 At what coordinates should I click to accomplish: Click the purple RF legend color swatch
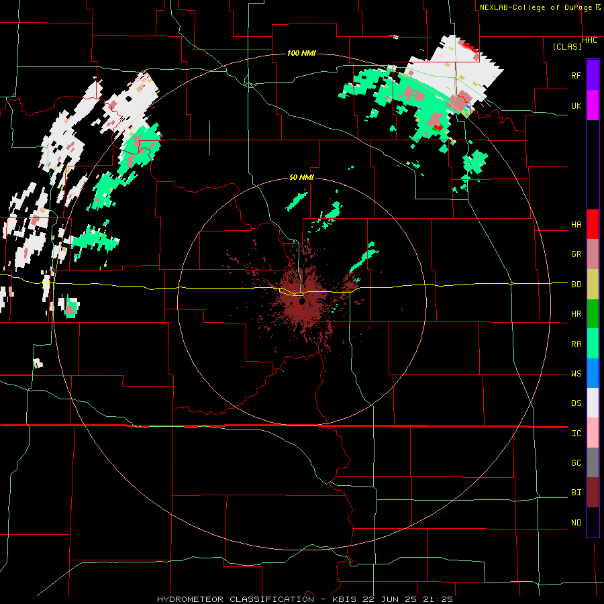tap(593, 75)
